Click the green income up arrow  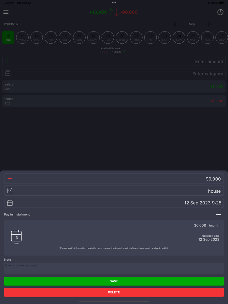click(111, 12)
